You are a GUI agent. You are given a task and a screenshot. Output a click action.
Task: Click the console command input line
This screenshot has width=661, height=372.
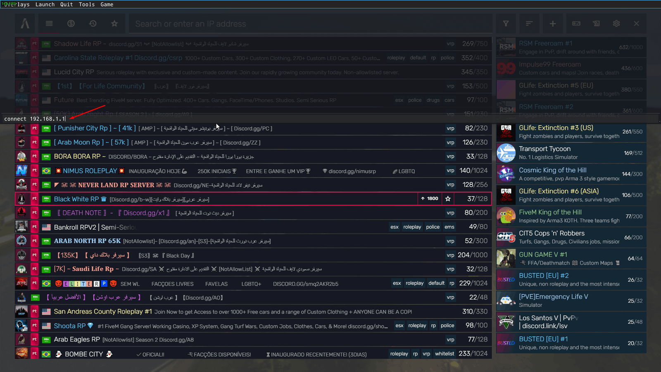coord(330,119)
